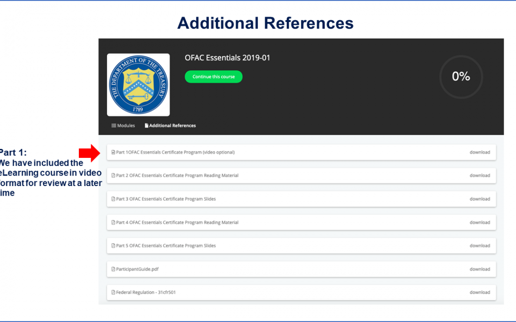Select 'Part 3 OFAC Essentials Certificate Program Slides'
This screenshot has width=516, height=322.
(x=166, y=199)
